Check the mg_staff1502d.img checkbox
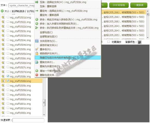This screenshot has width=150, height=123. click(x=8, y=26)
